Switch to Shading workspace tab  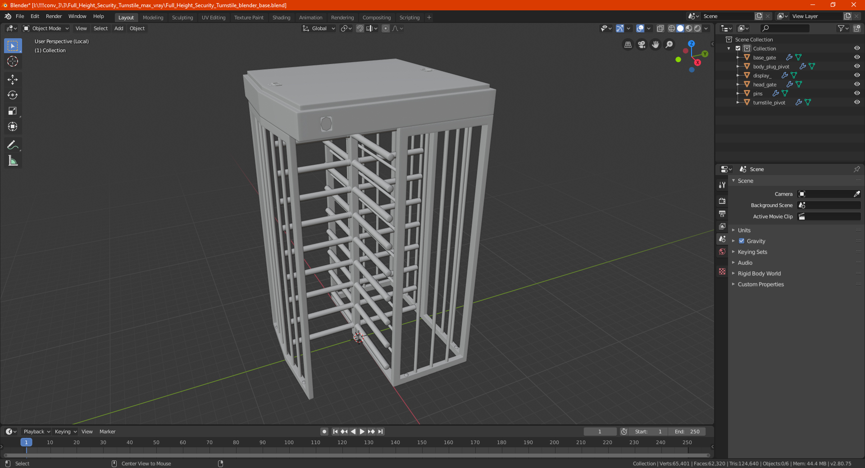point(281,18)
